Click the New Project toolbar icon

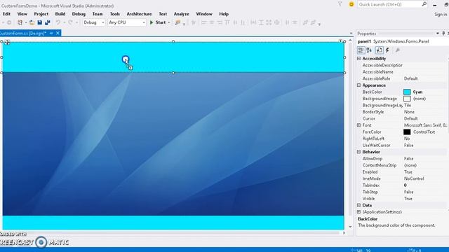(x=20, y=22)
